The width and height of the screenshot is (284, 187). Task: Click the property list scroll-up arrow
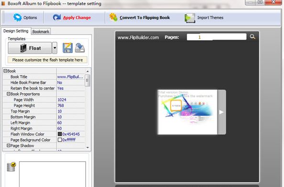(87, 71)
